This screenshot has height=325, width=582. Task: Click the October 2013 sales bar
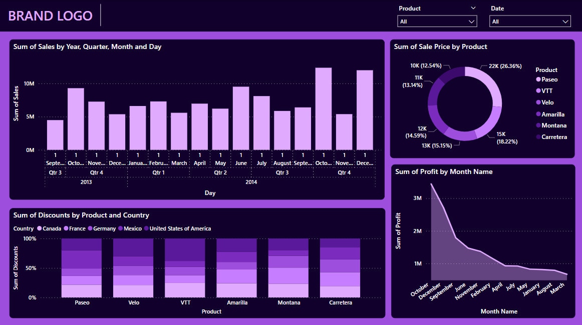pos(76,120)
